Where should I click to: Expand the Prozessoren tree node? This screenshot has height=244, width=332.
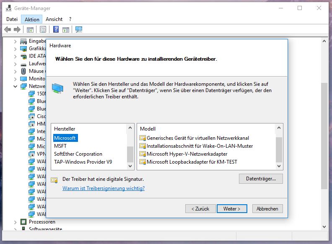coord(15,222)
